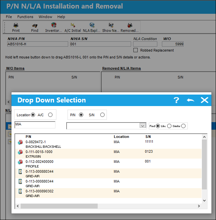Click serial number 11111

click(149, 142)
